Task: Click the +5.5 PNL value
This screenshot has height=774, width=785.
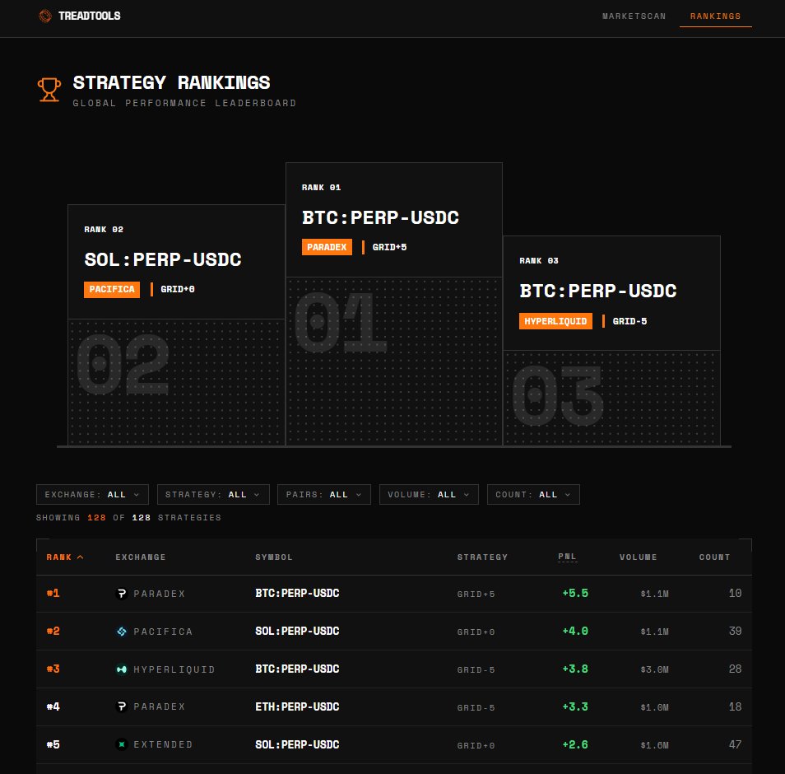Action: pos(575,593)
